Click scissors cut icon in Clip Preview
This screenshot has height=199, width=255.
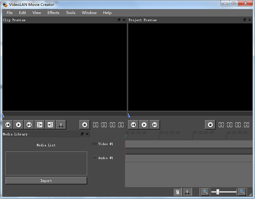tap(61, 125)
